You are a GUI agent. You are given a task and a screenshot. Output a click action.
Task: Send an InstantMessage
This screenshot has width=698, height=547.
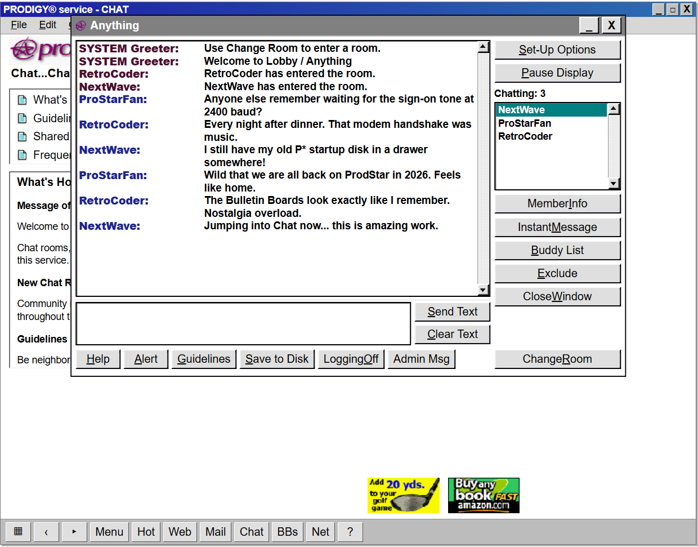[x=557, y=227]
